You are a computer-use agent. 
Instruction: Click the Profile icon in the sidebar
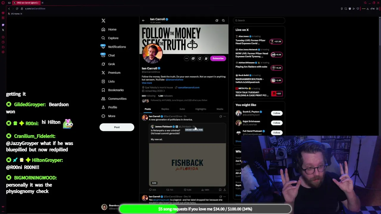coord(103,107)
